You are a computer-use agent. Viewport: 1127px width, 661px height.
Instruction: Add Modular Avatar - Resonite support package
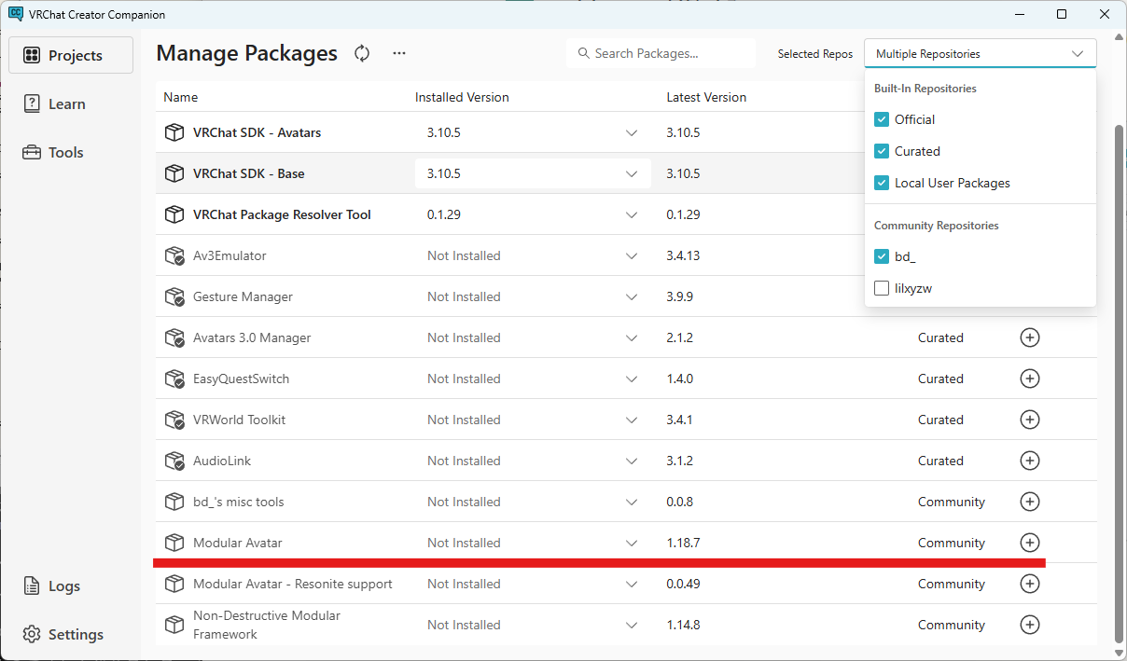pos(1030,584)
